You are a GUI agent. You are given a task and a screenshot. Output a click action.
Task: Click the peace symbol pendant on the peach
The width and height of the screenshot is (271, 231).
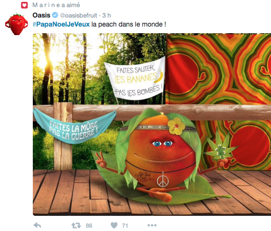click(x=163, y=180)
